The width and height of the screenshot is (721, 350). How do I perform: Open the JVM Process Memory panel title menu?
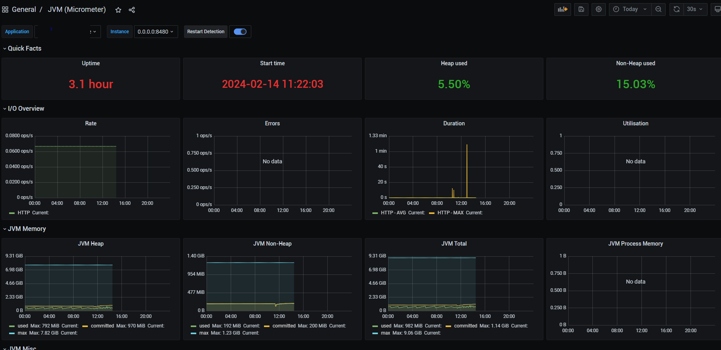[x=636, y=244]
